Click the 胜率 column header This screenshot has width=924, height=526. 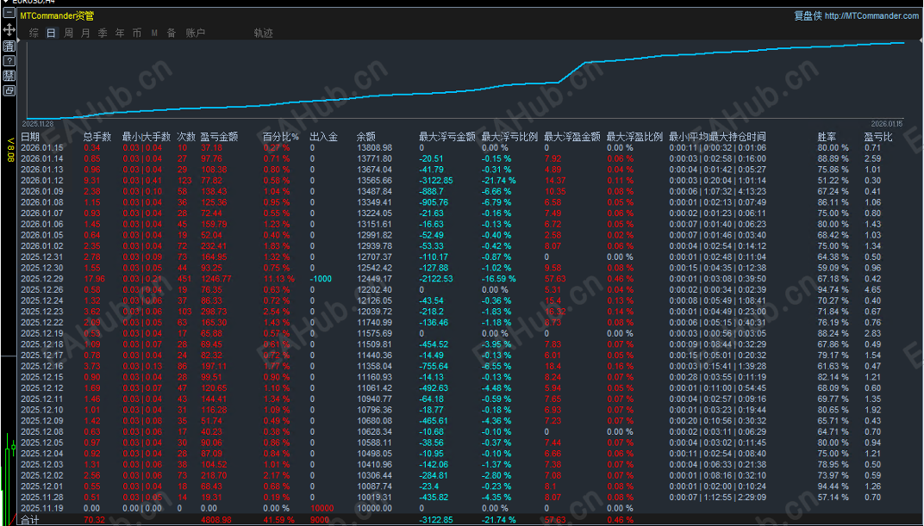tap(827, 137)
